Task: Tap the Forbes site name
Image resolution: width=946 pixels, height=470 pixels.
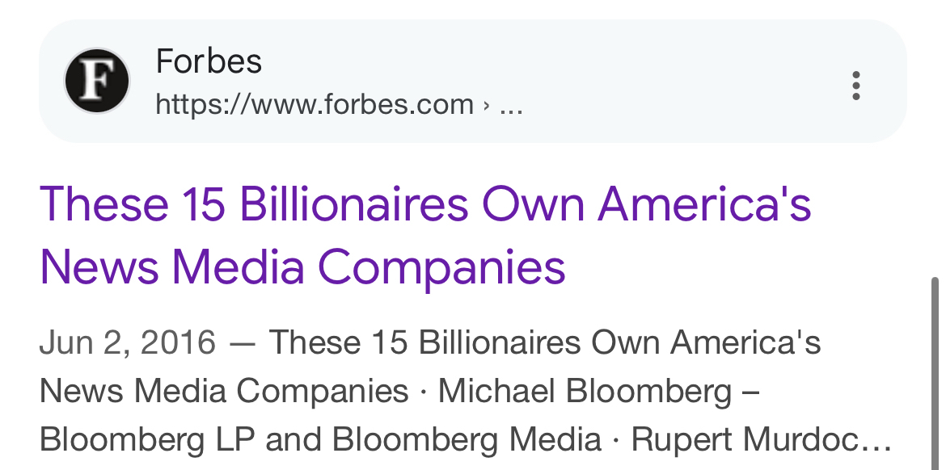Action: tap(209, 61)
